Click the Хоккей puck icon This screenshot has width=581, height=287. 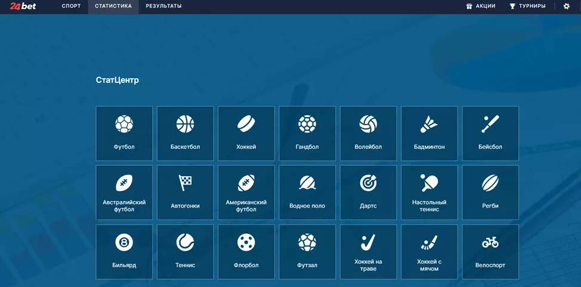[246, 124]
